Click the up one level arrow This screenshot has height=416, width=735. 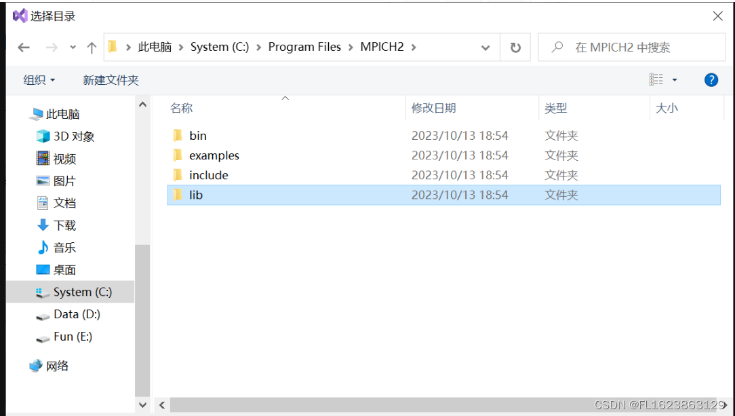tap(92, 47)
